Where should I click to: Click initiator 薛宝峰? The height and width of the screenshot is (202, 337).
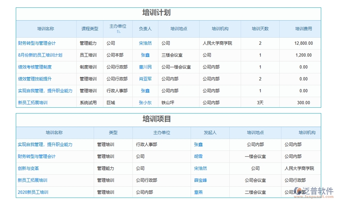pos(200,180)
